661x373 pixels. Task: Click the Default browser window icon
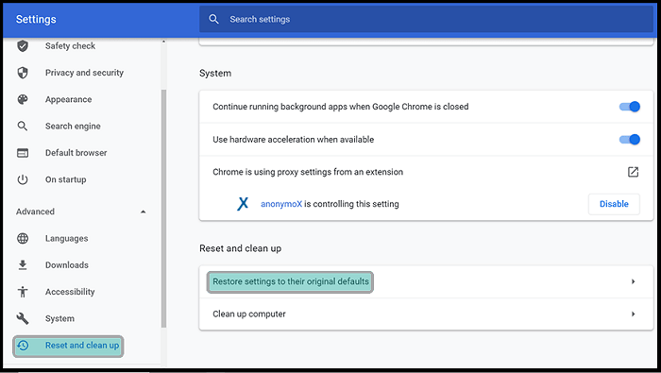[x=23, y=153]
